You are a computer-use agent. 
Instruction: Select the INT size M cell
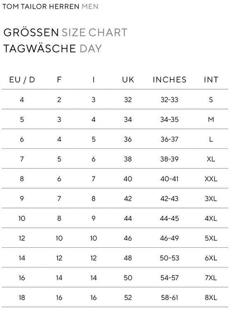pos(211,120)
